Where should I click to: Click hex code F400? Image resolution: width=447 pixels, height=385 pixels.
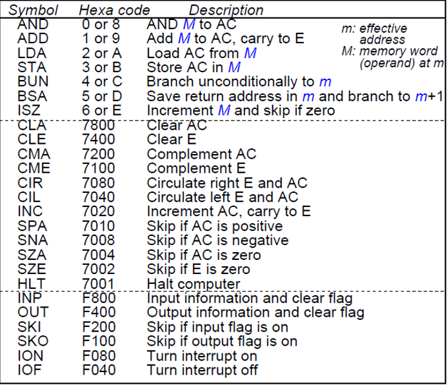[99, 312]
